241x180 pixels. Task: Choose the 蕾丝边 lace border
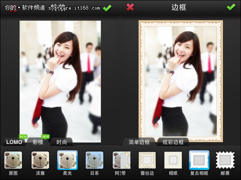tap(147, 160)
